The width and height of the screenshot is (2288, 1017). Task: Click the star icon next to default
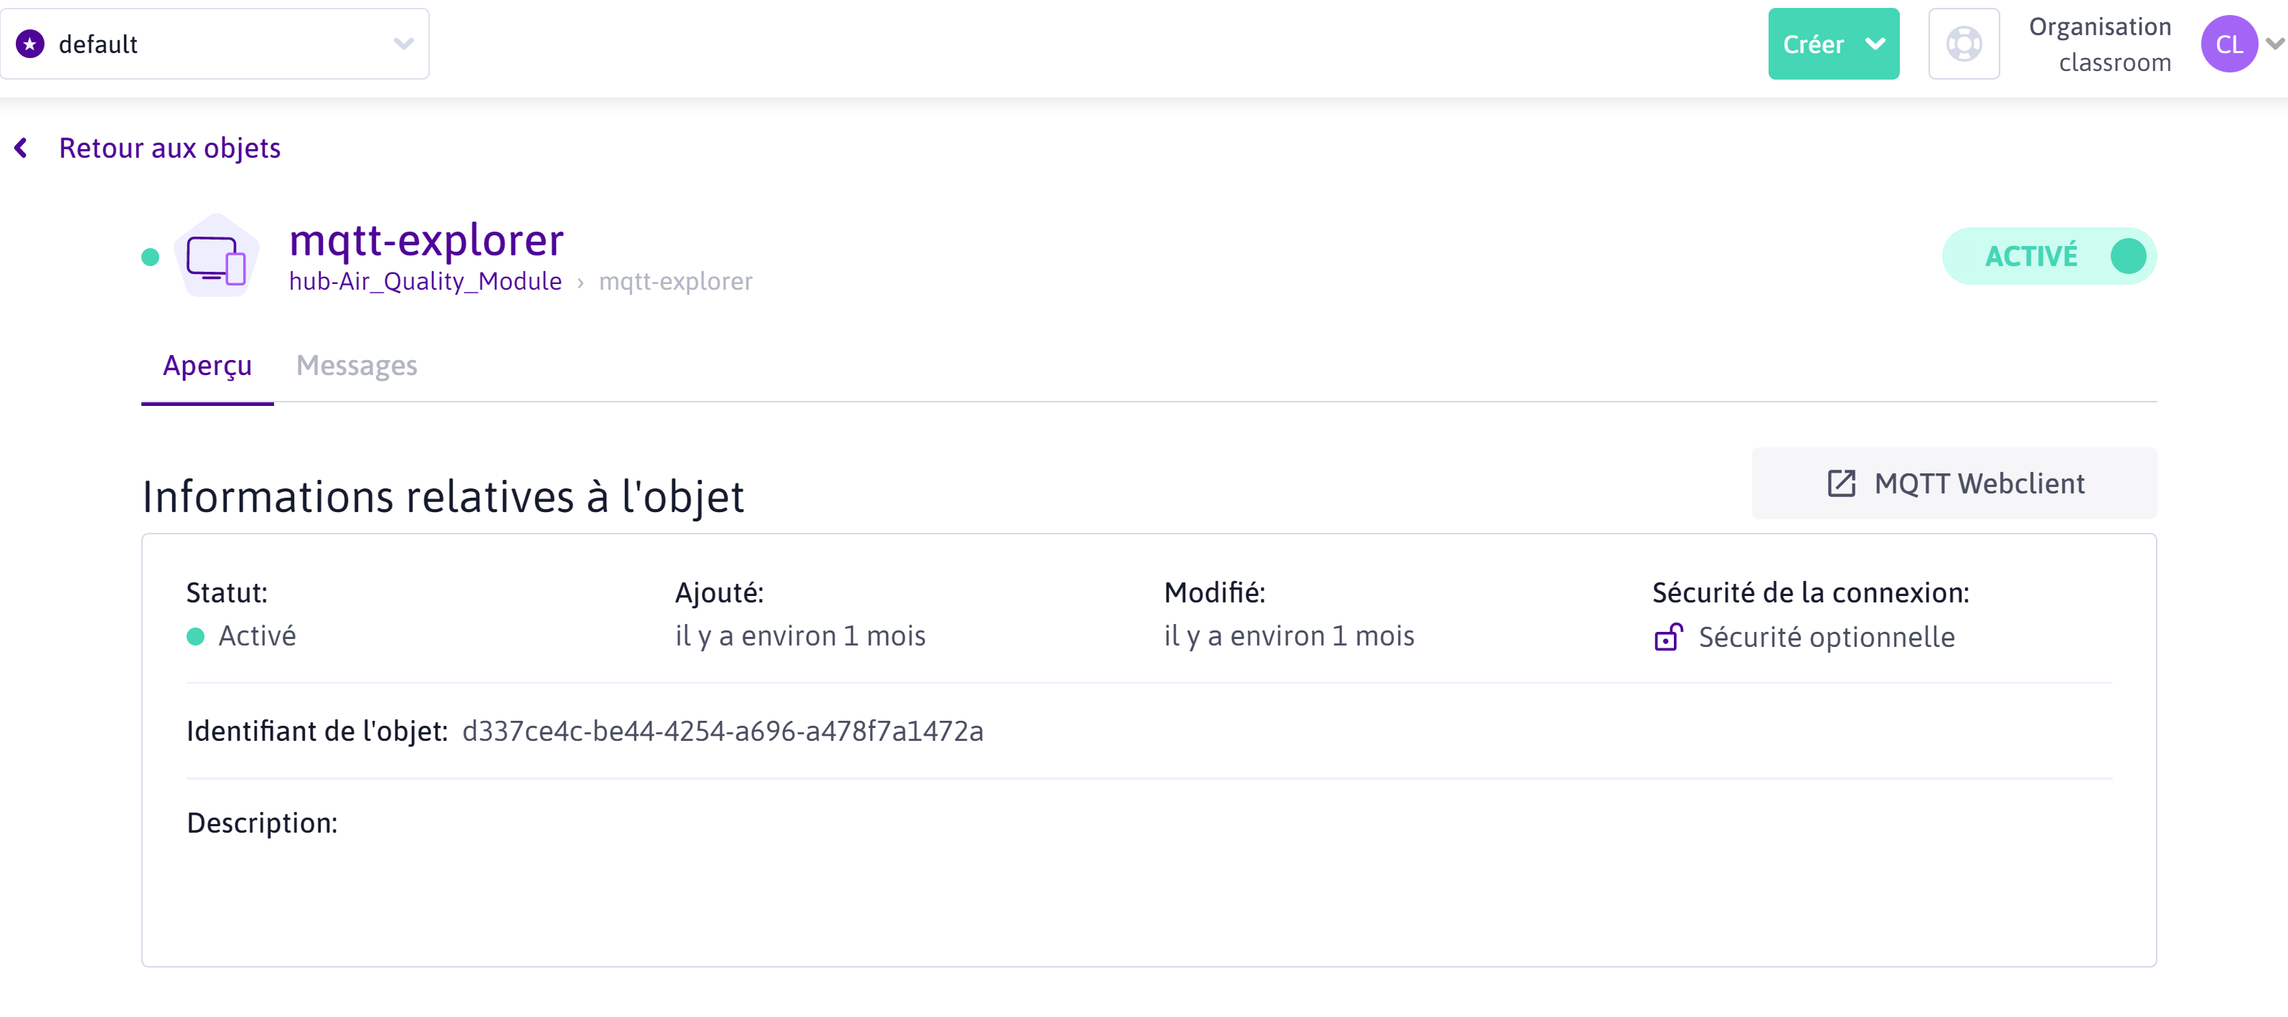pyautogui.click(x=30, y=42)
